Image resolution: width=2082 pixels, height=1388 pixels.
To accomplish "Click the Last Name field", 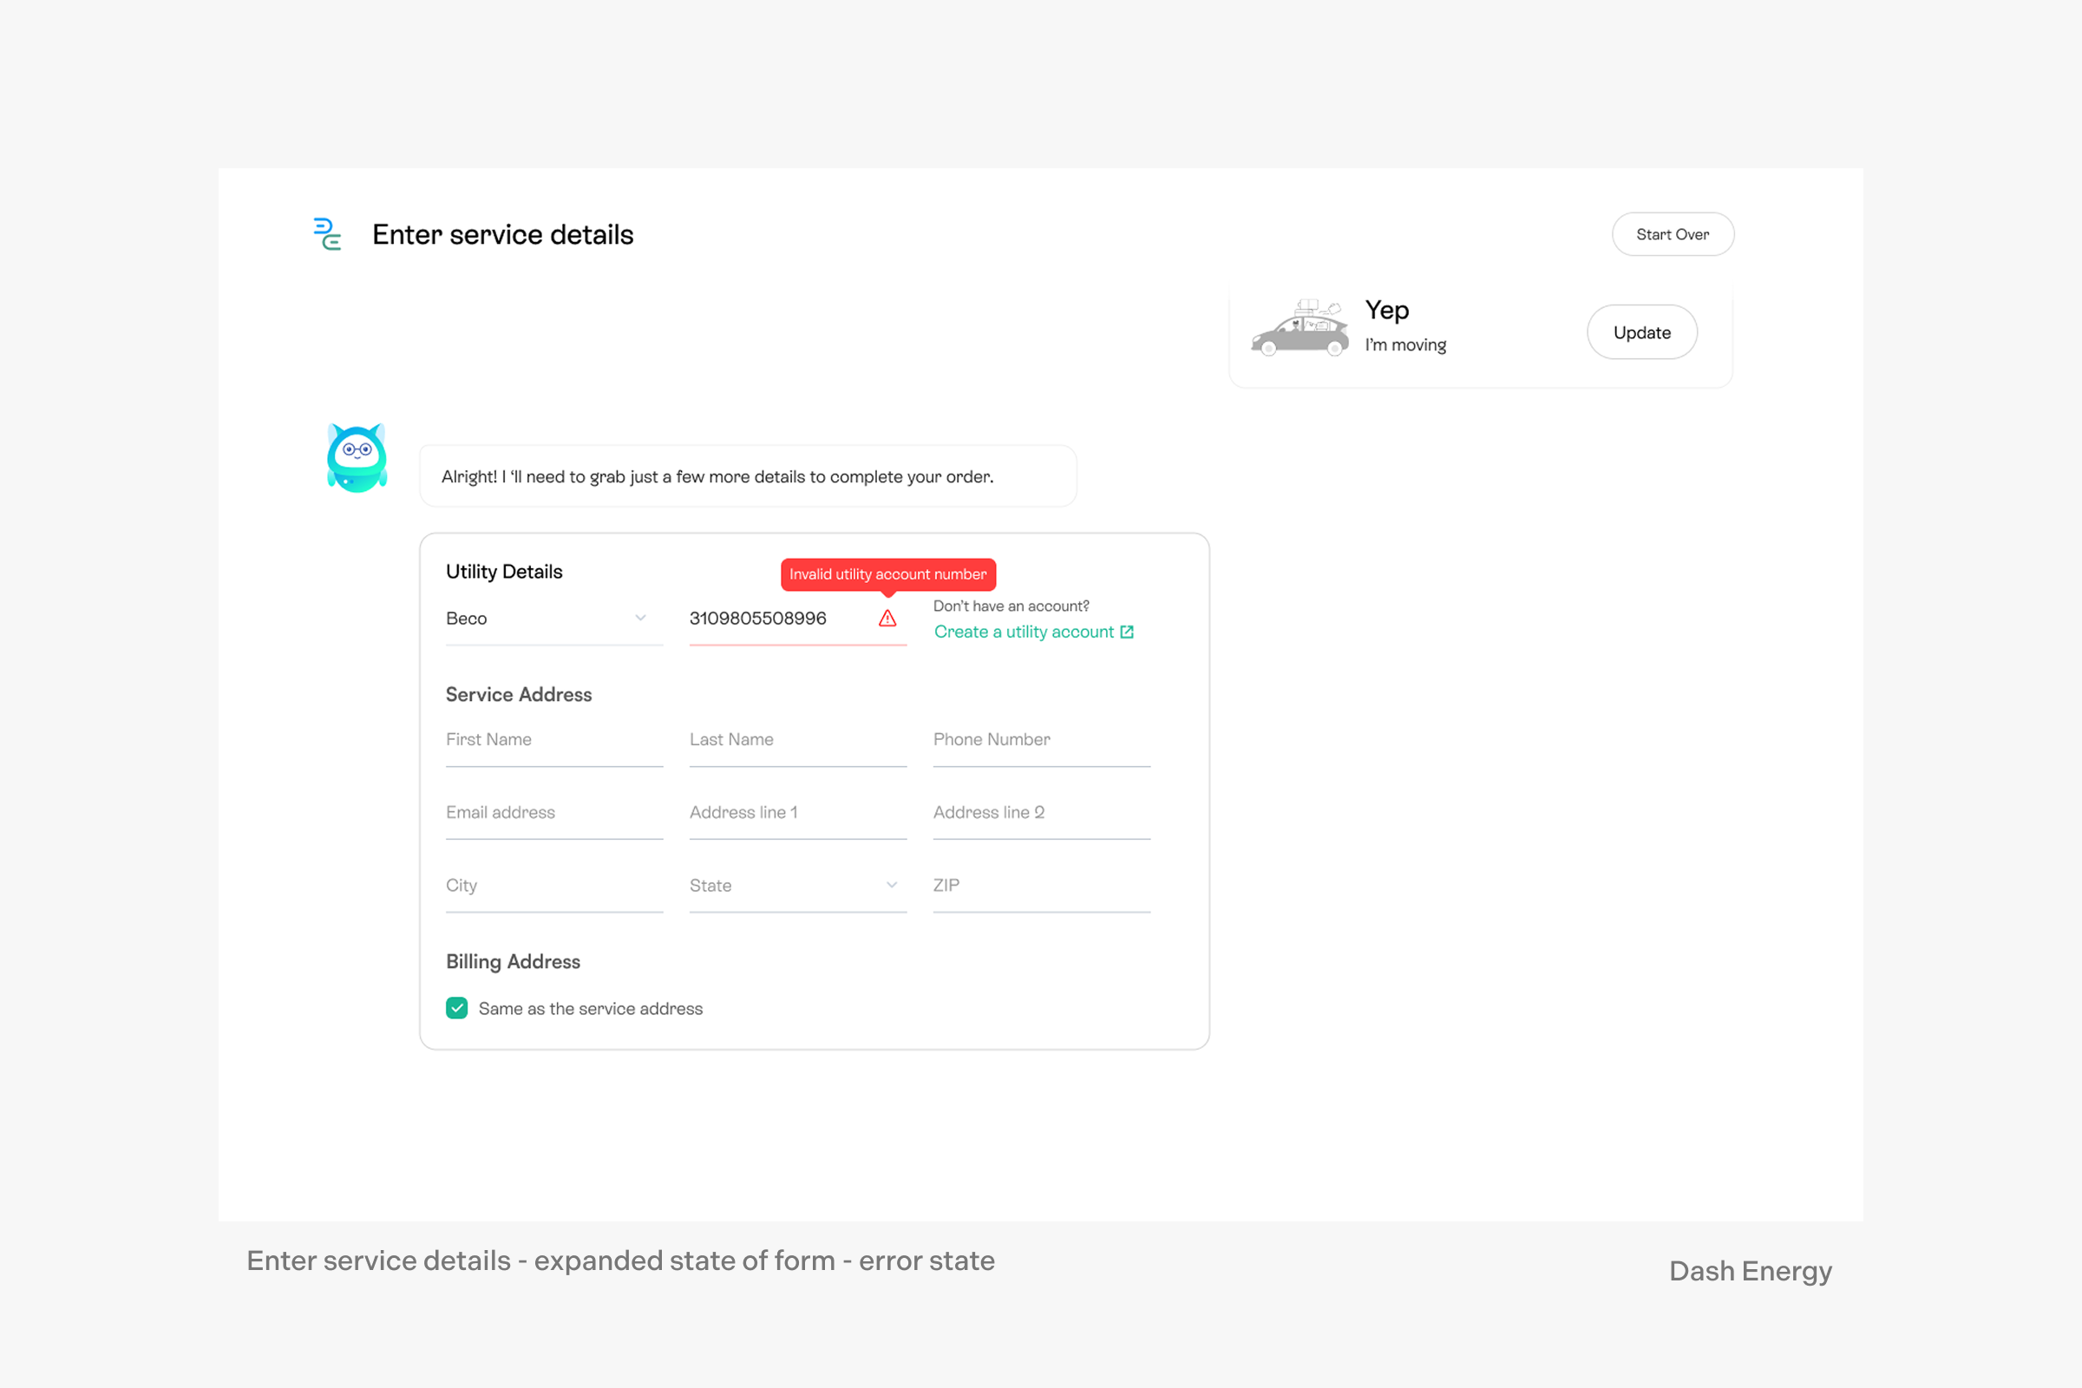I will [x=796, y=740].
